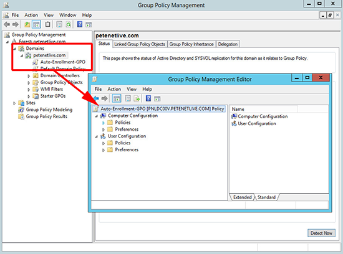343x254 pixels.
Task: Expand WMI Filters node
Action: (29, 90)
